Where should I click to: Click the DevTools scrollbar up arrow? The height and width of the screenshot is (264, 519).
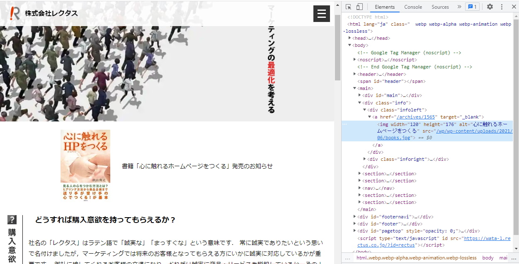click(x=516, y=17)
